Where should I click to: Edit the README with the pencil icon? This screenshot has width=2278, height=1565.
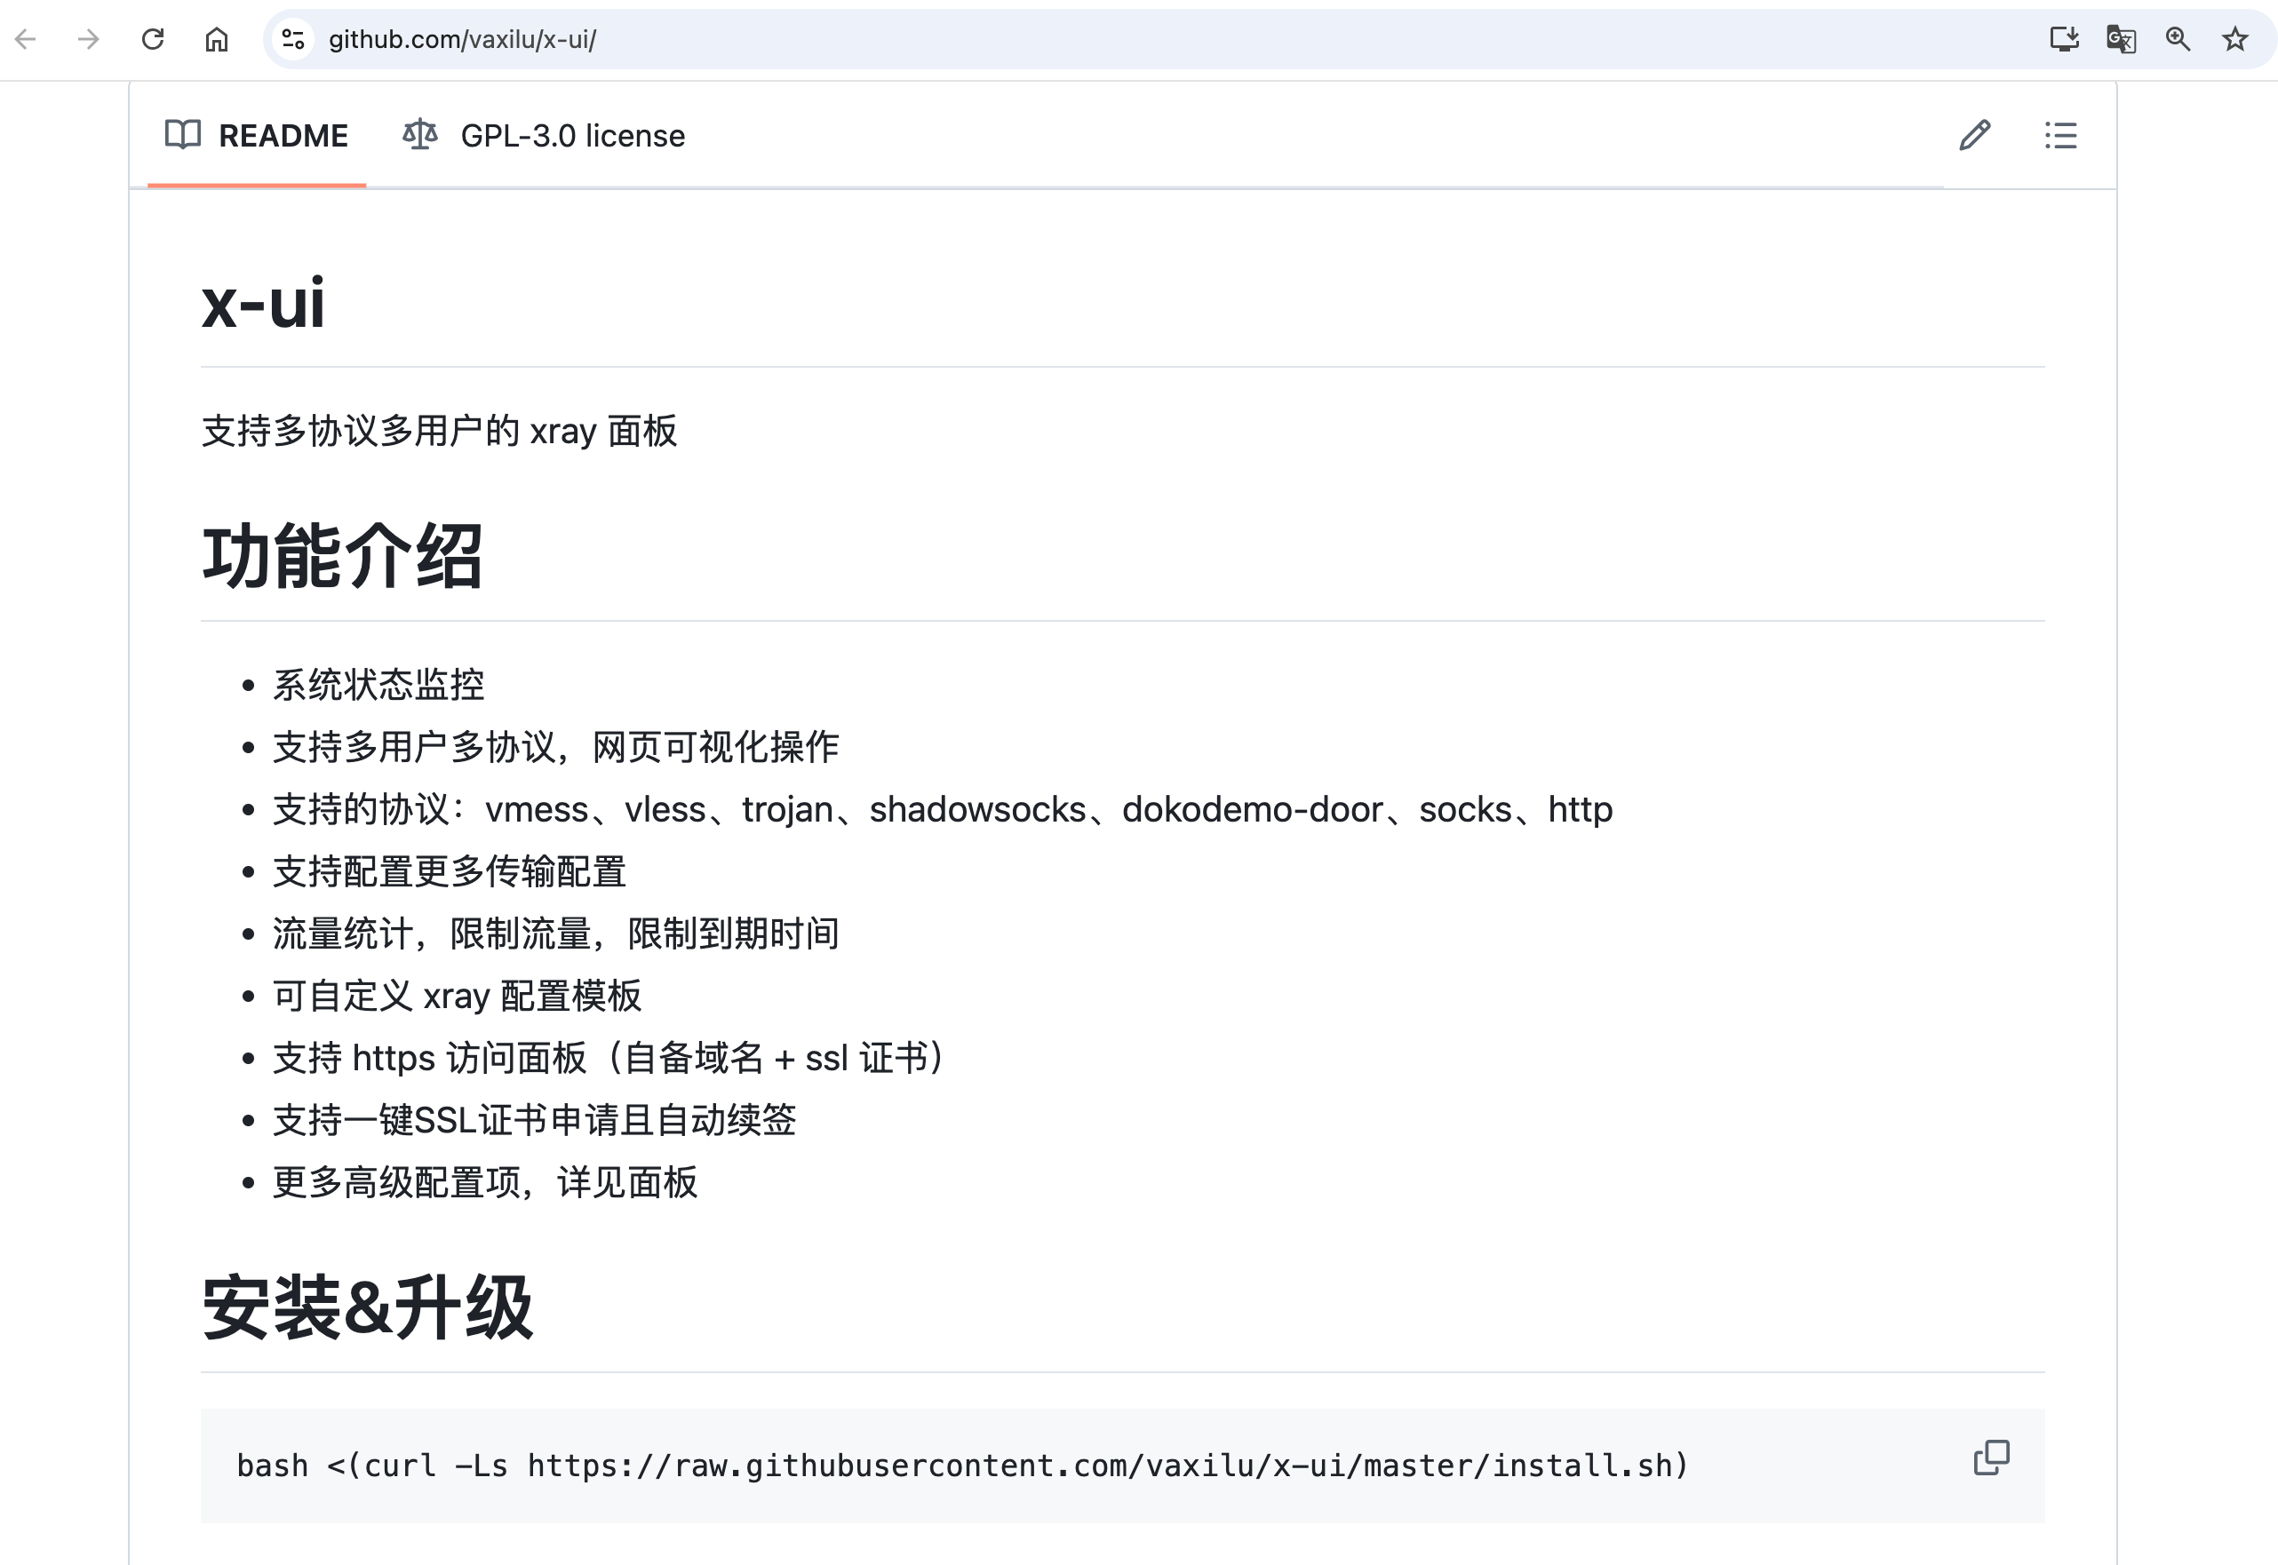pos(1975,135)
